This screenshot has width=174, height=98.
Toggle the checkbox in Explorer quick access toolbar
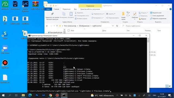pos(51,5)
